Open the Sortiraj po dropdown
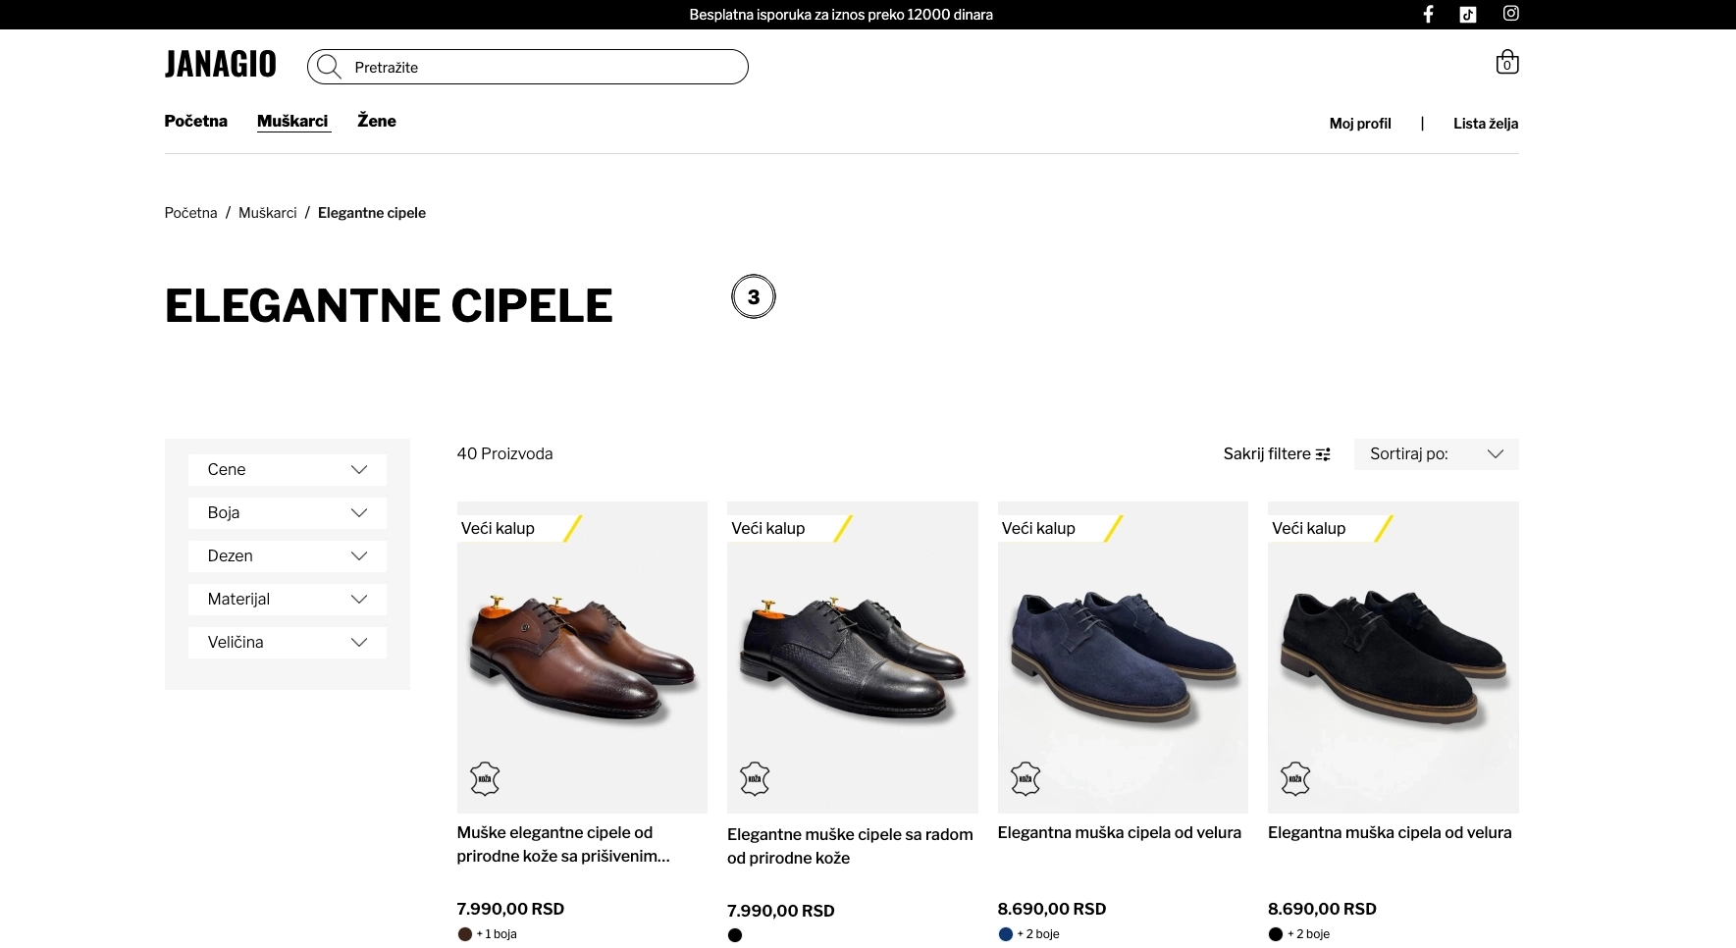The width and height of the screenshot is (1736, 948). (x=1436, y=454)
